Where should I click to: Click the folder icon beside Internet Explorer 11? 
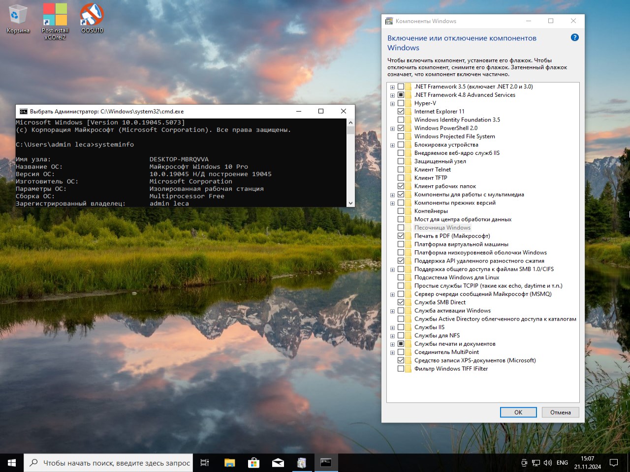[409, 112]
